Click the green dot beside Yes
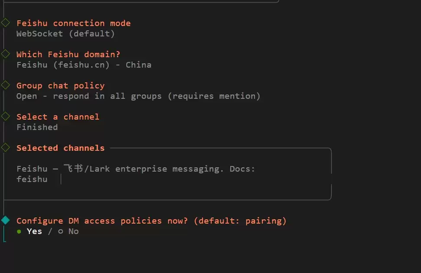The width and height of the screenshot is (421, 273). tap(19, 231)
